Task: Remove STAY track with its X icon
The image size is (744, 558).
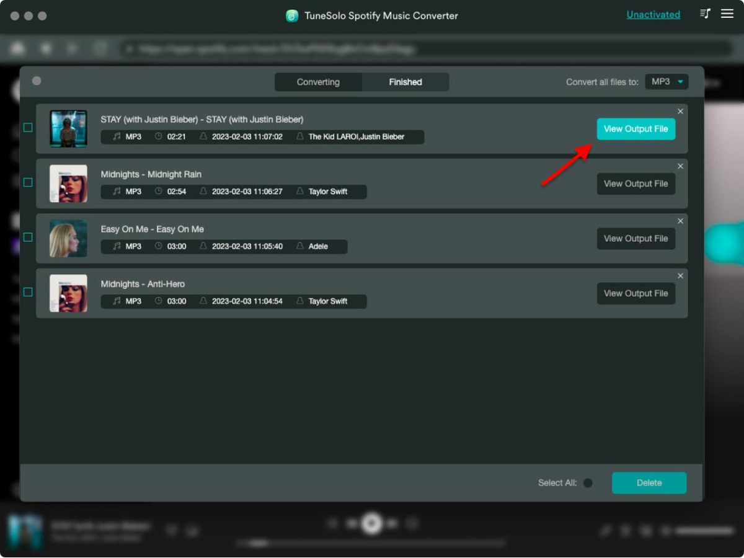Action: 680,112
